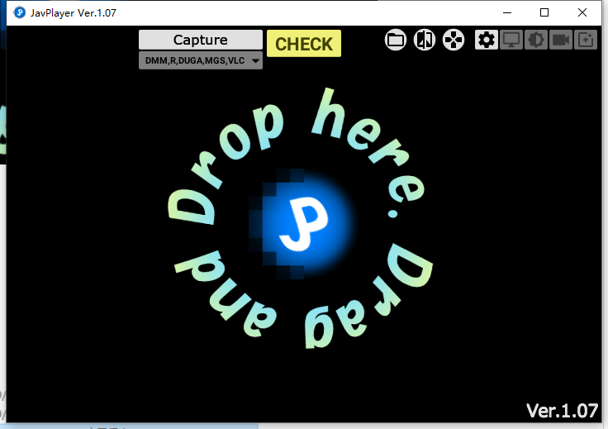Click the brightness adjust icon
Image resolution: width=608 pixels, height=429 pixels.
coord(536,40)
